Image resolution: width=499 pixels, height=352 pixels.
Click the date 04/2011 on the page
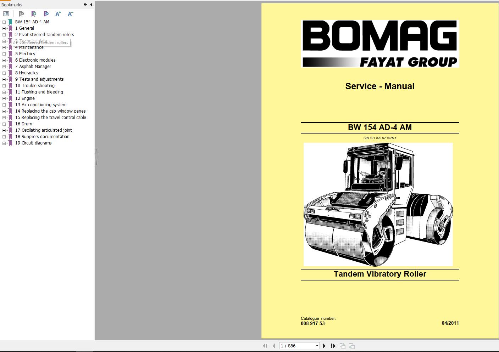[x=450, y=323]
